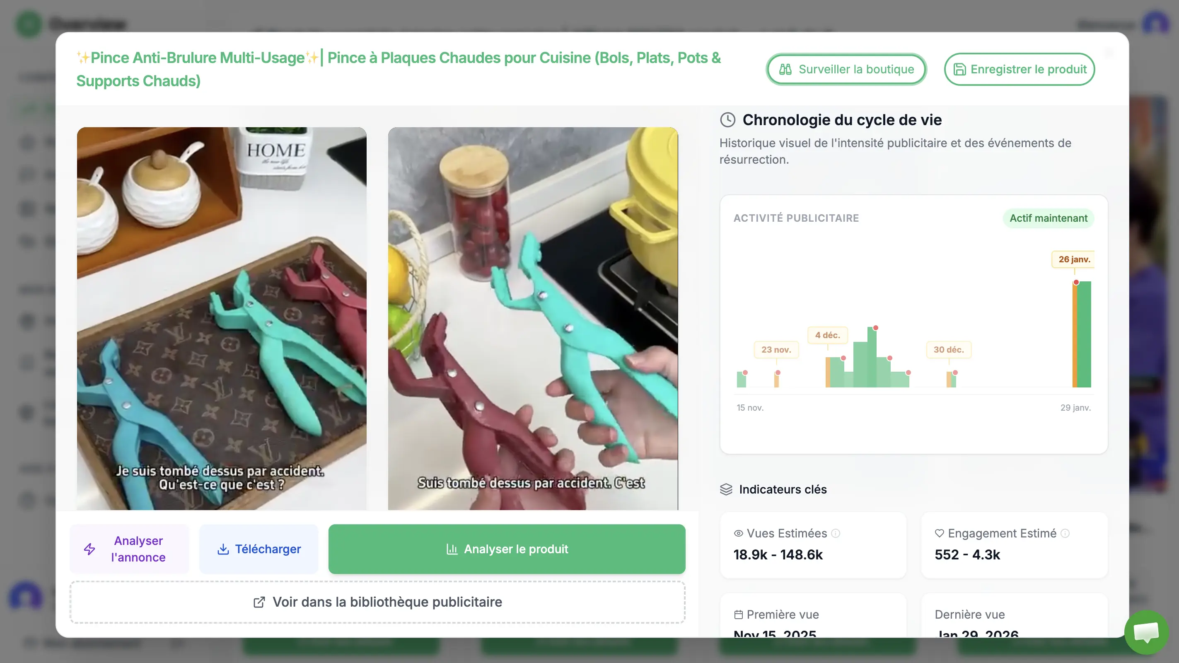
Task: Click the 4 déc. label on the activity chart
Action: point(828,335)
